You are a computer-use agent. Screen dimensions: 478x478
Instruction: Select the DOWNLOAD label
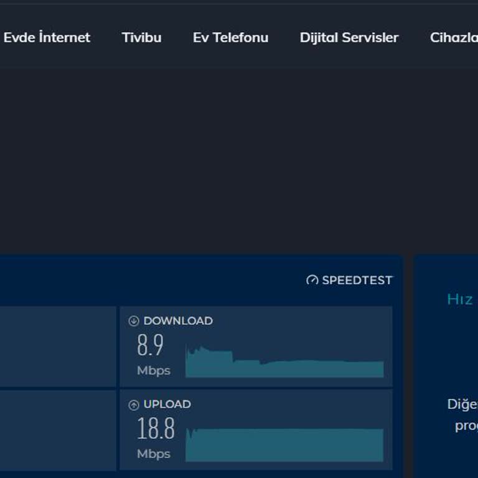tap(178, 321)
